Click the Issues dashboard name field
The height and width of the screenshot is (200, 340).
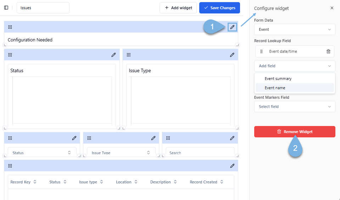tap(43, 8)
